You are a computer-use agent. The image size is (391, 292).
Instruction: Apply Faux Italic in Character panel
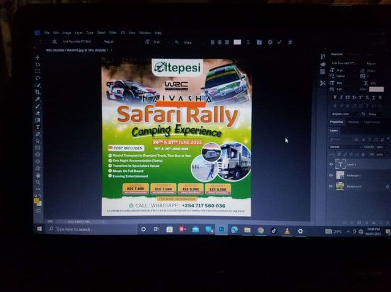click(342, 98)
